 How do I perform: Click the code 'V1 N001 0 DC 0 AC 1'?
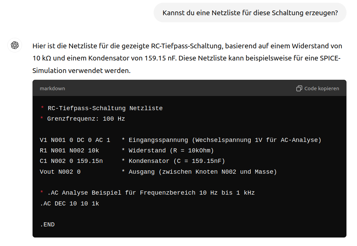[x=75, y=140]
